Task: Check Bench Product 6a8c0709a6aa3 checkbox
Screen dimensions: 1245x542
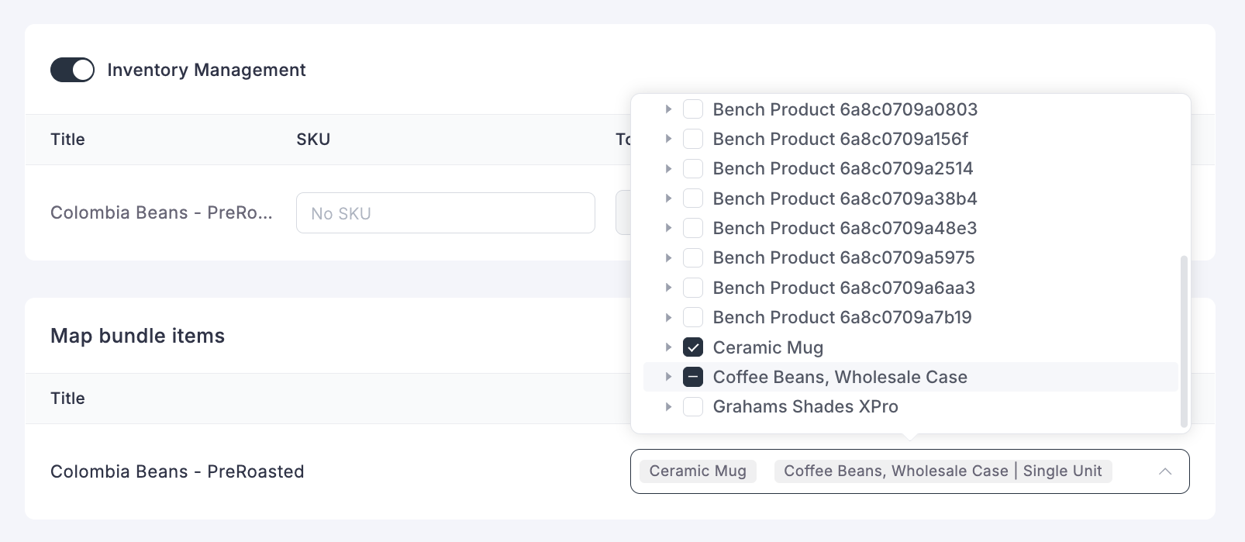Action: [693, 288]
